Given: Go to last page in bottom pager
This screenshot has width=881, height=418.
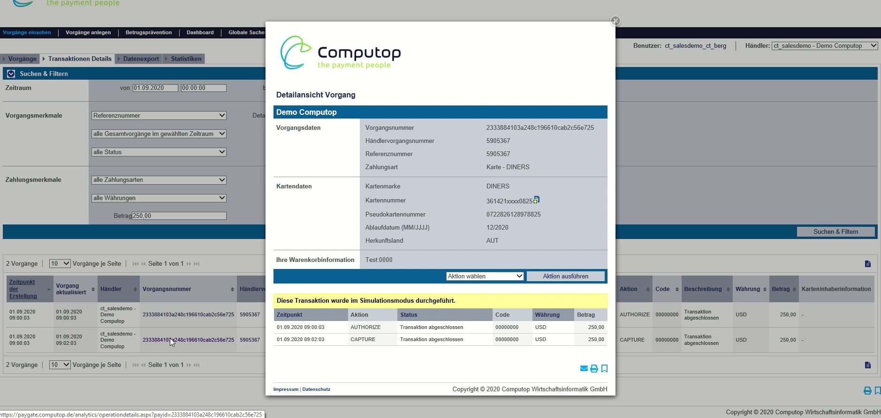Looking at the screenshot, I should tap(197, 365).
